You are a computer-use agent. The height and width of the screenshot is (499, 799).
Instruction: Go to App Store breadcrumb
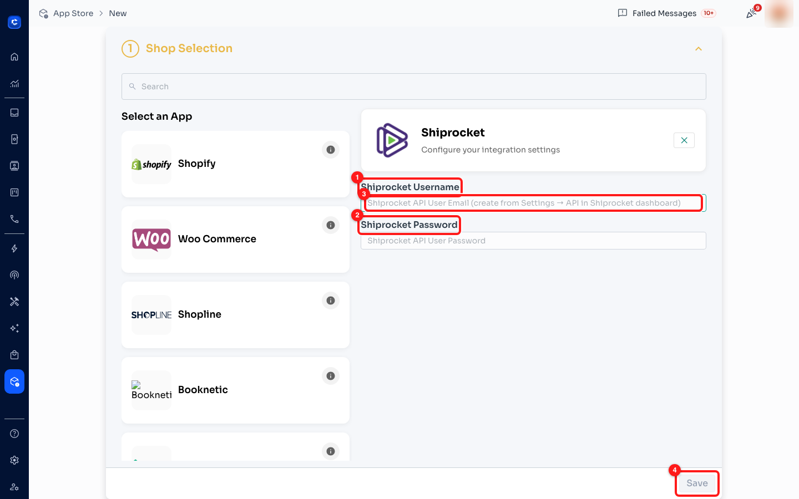point(73,13)
